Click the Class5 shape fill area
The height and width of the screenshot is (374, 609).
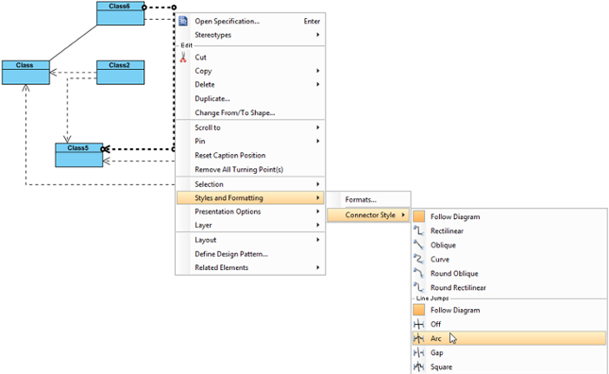(79, 160)
